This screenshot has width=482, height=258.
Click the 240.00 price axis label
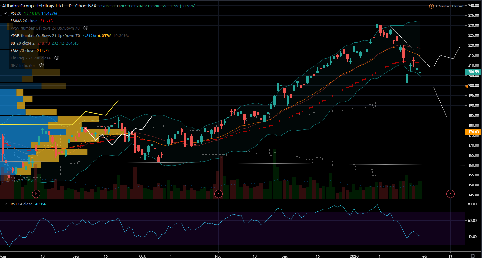point(473,6)
